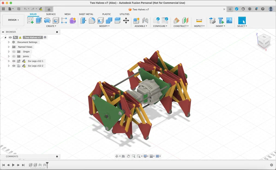This screenshot has width=276, height=170.
Task: Activate the Extrude tool
Action: [x=39, y=21]
